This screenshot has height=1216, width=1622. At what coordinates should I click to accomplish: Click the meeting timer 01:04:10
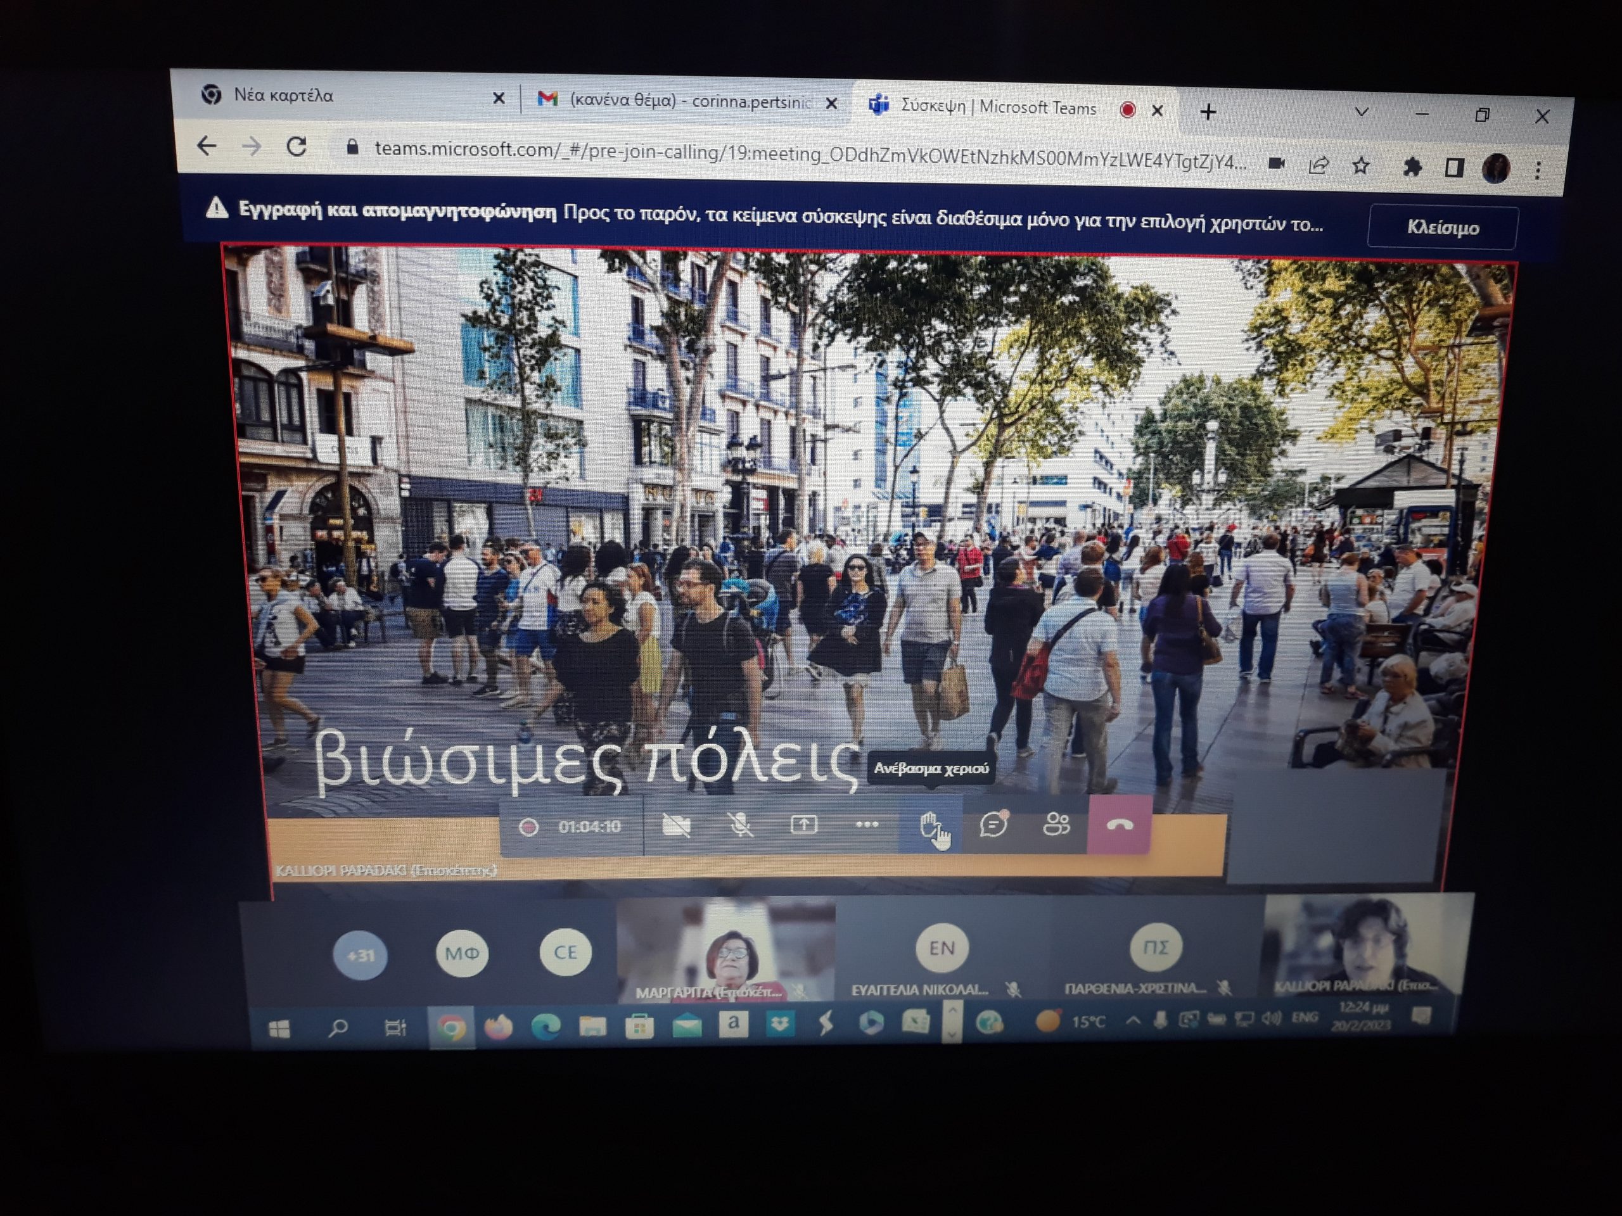tap(589, 826)
